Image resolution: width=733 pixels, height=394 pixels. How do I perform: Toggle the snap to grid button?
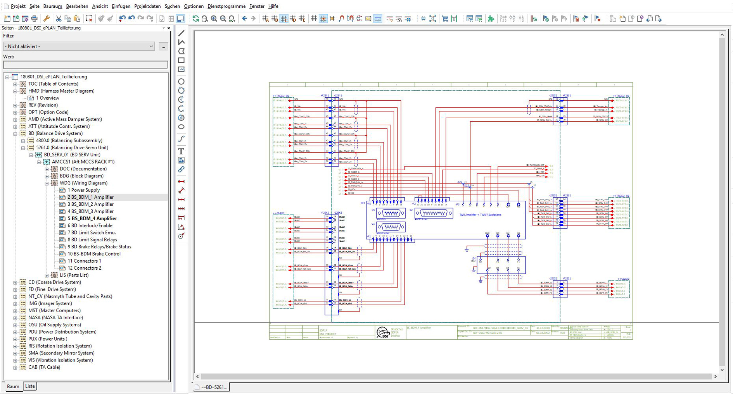[323, 19]
